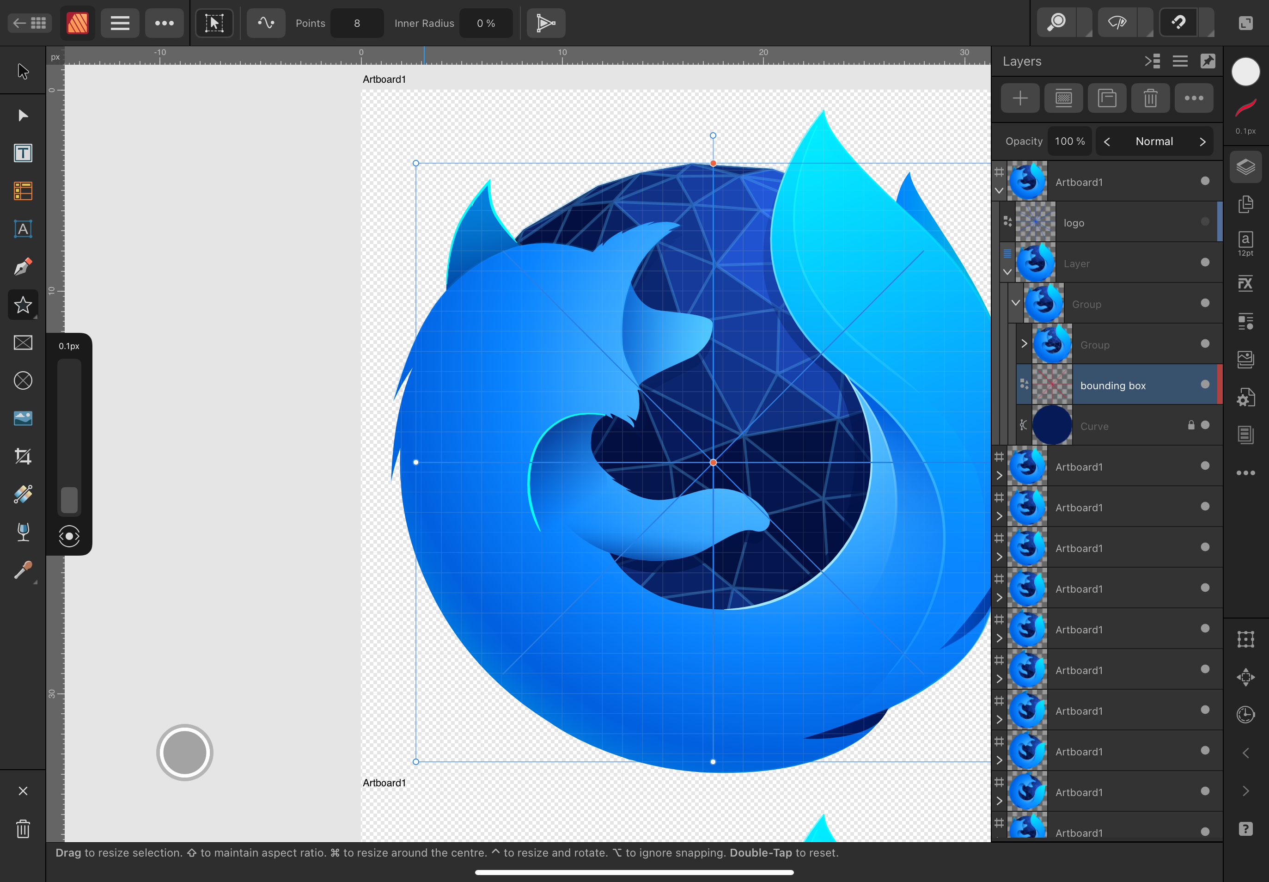Collapse the top Artboard1 layer tree

click(999, 190)
